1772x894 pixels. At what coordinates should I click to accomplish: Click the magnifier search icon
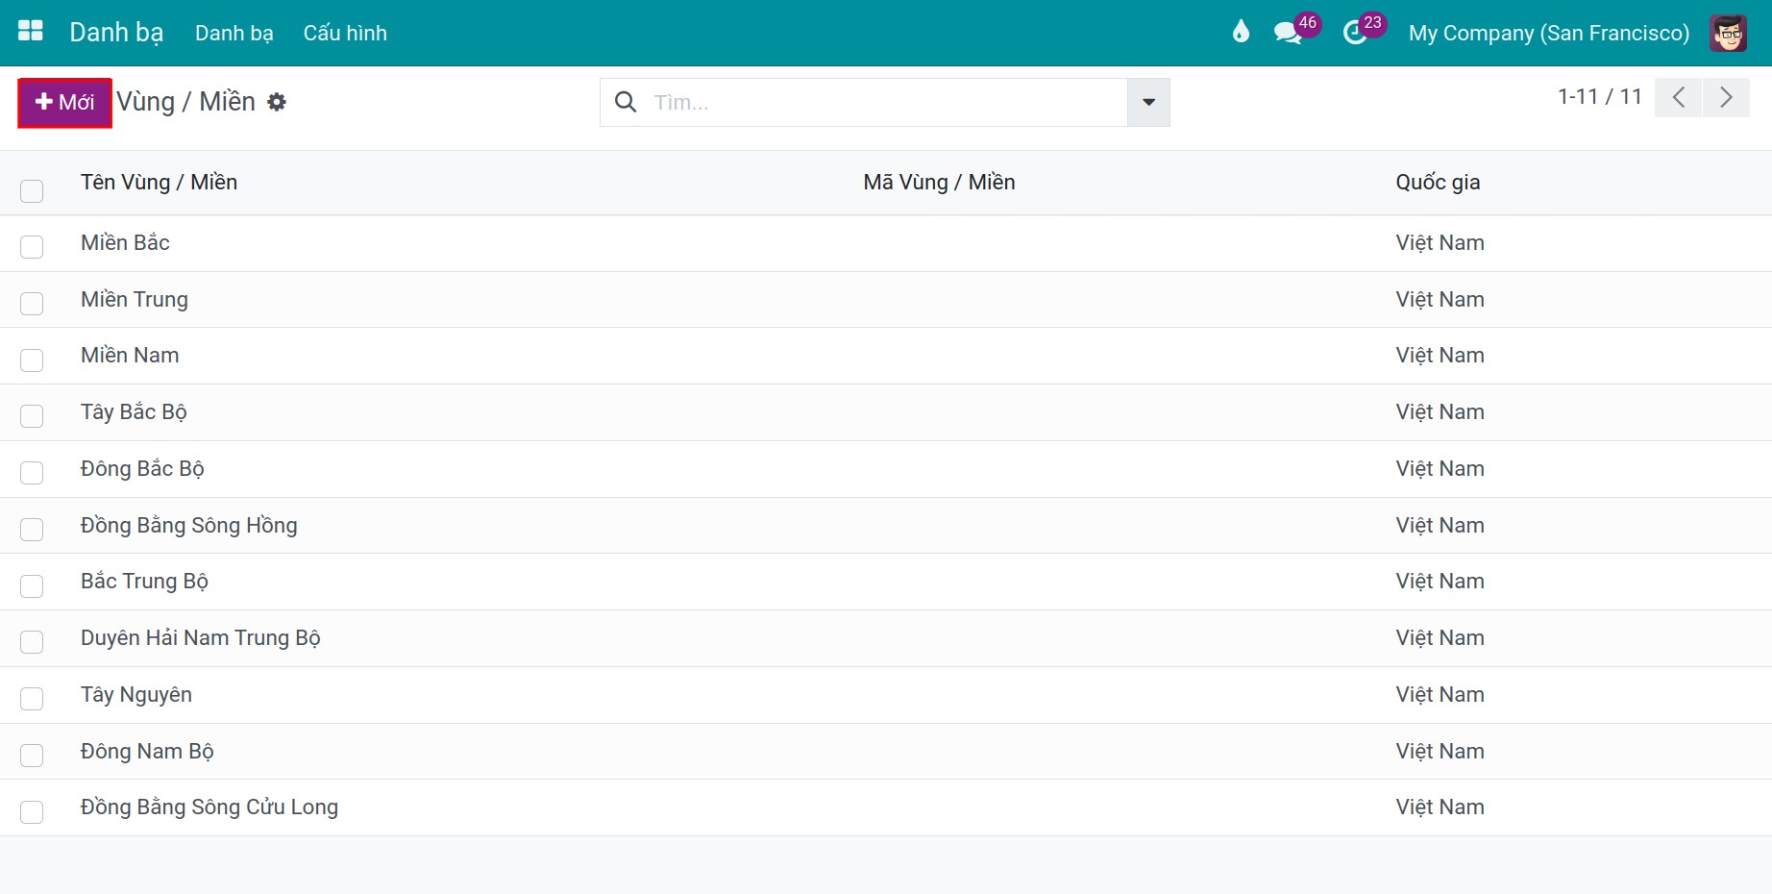(x=626, y=102)
